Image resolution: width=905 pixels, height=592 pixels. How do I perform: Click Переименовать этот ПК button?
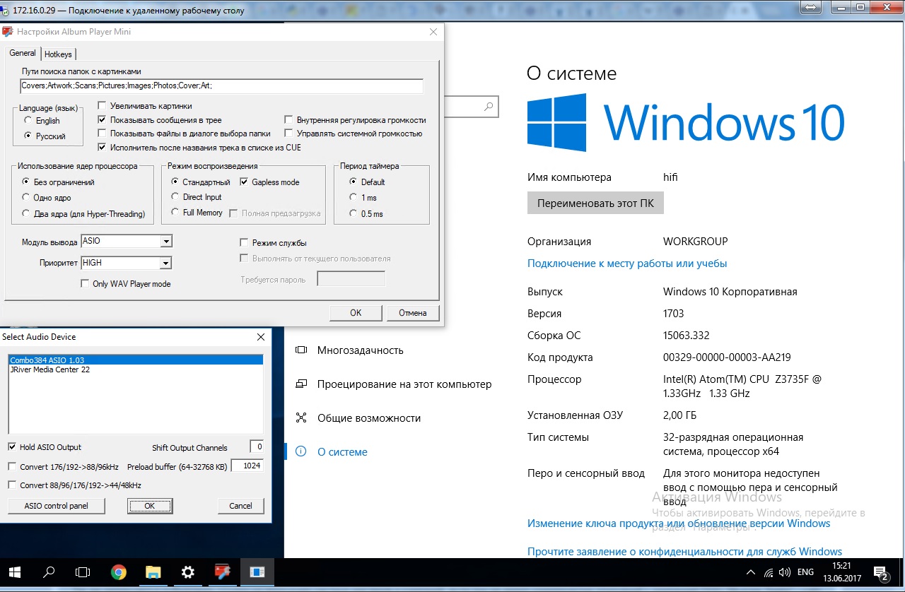[595, 203]
